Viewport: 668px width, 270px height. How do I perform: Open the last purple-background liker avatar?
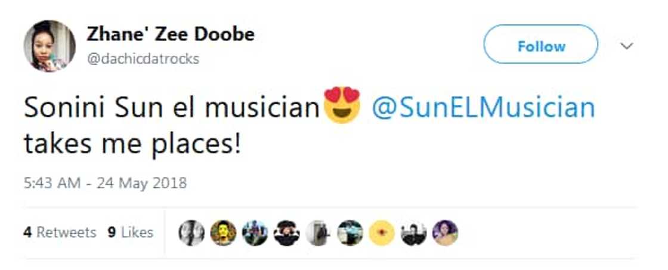tap(445, 233)
